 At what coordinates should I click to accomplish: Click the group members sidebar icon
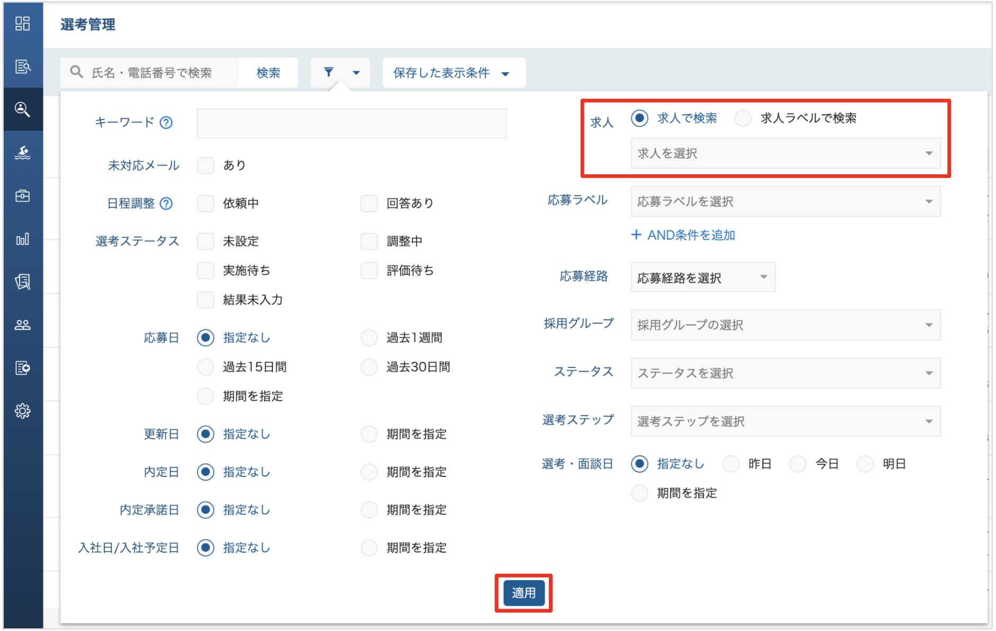[22, 324]
